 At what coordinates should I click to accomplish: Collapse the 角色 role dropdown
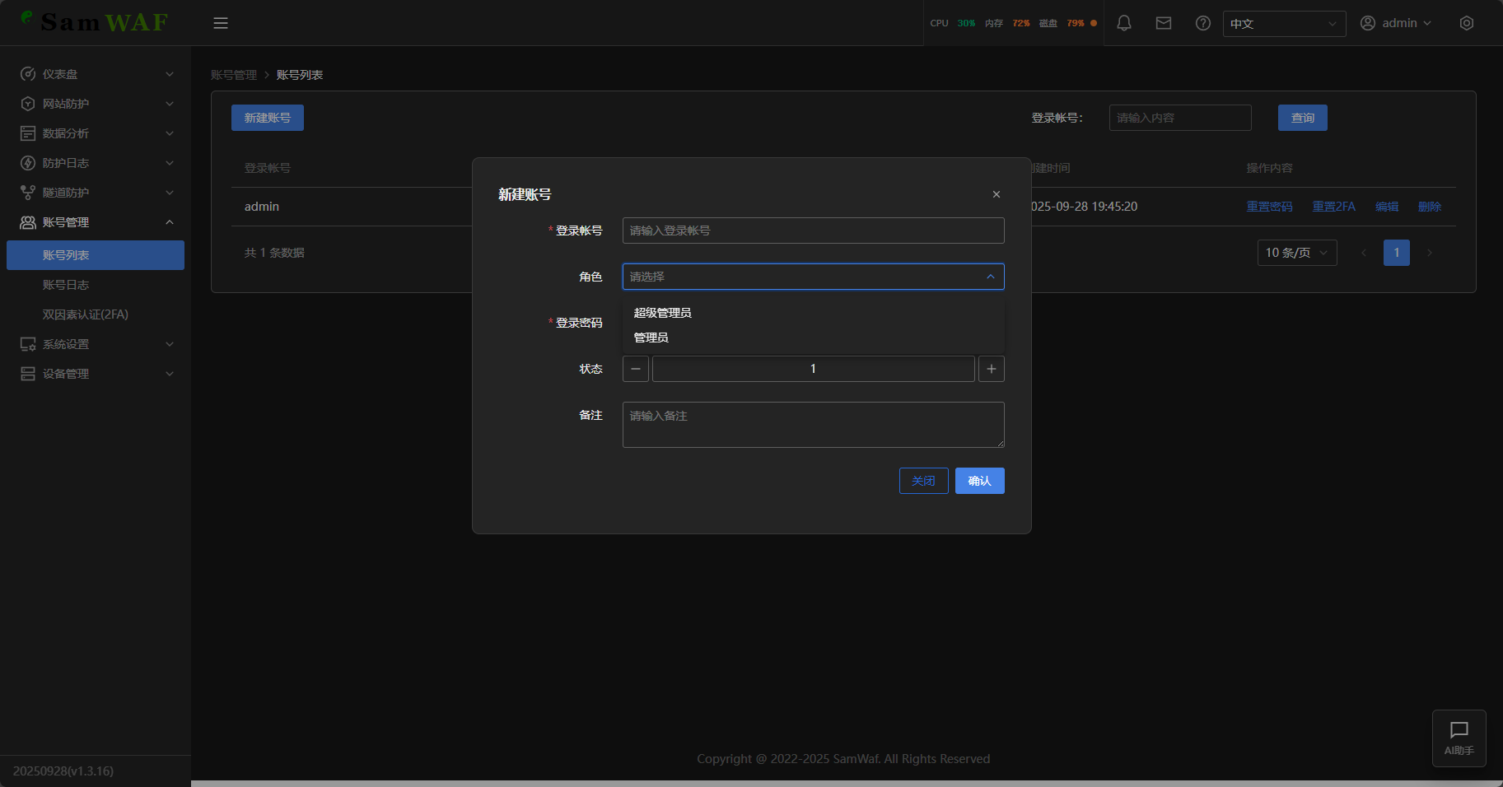[990, 277]
